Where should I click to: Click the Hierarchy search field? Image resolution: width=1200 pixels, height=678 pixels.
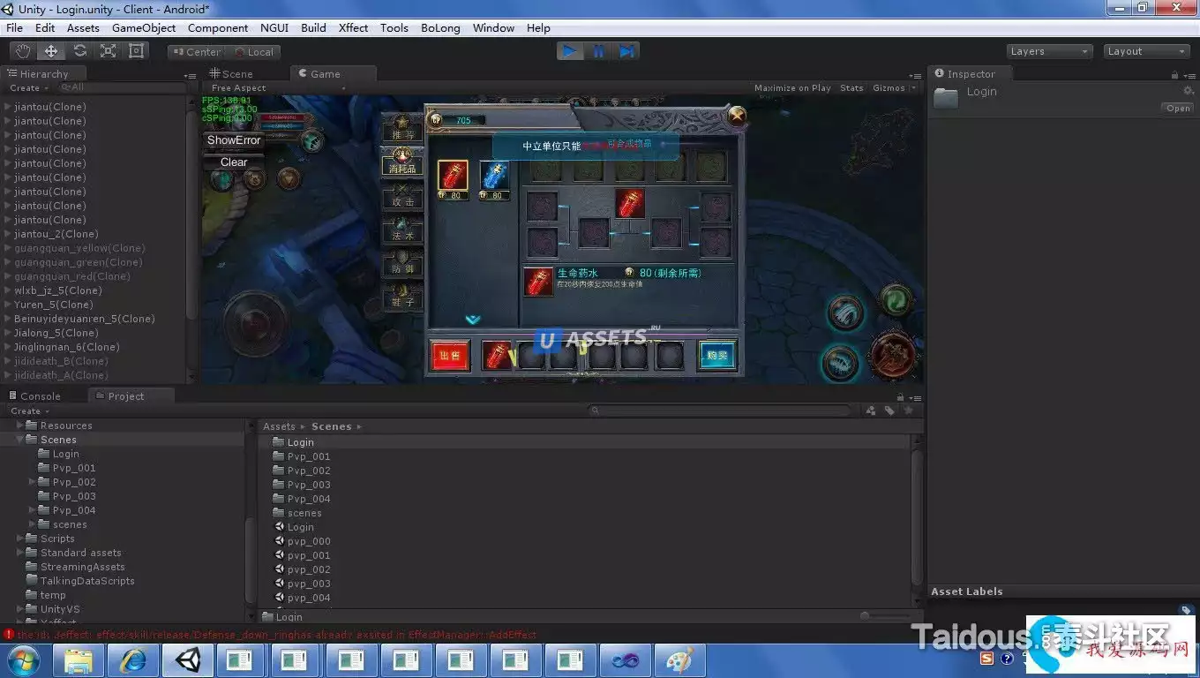point(121,88)
